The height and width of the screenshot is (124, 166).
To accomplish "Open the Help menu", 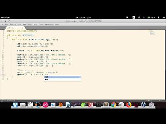I will click(x=57, y=24).
